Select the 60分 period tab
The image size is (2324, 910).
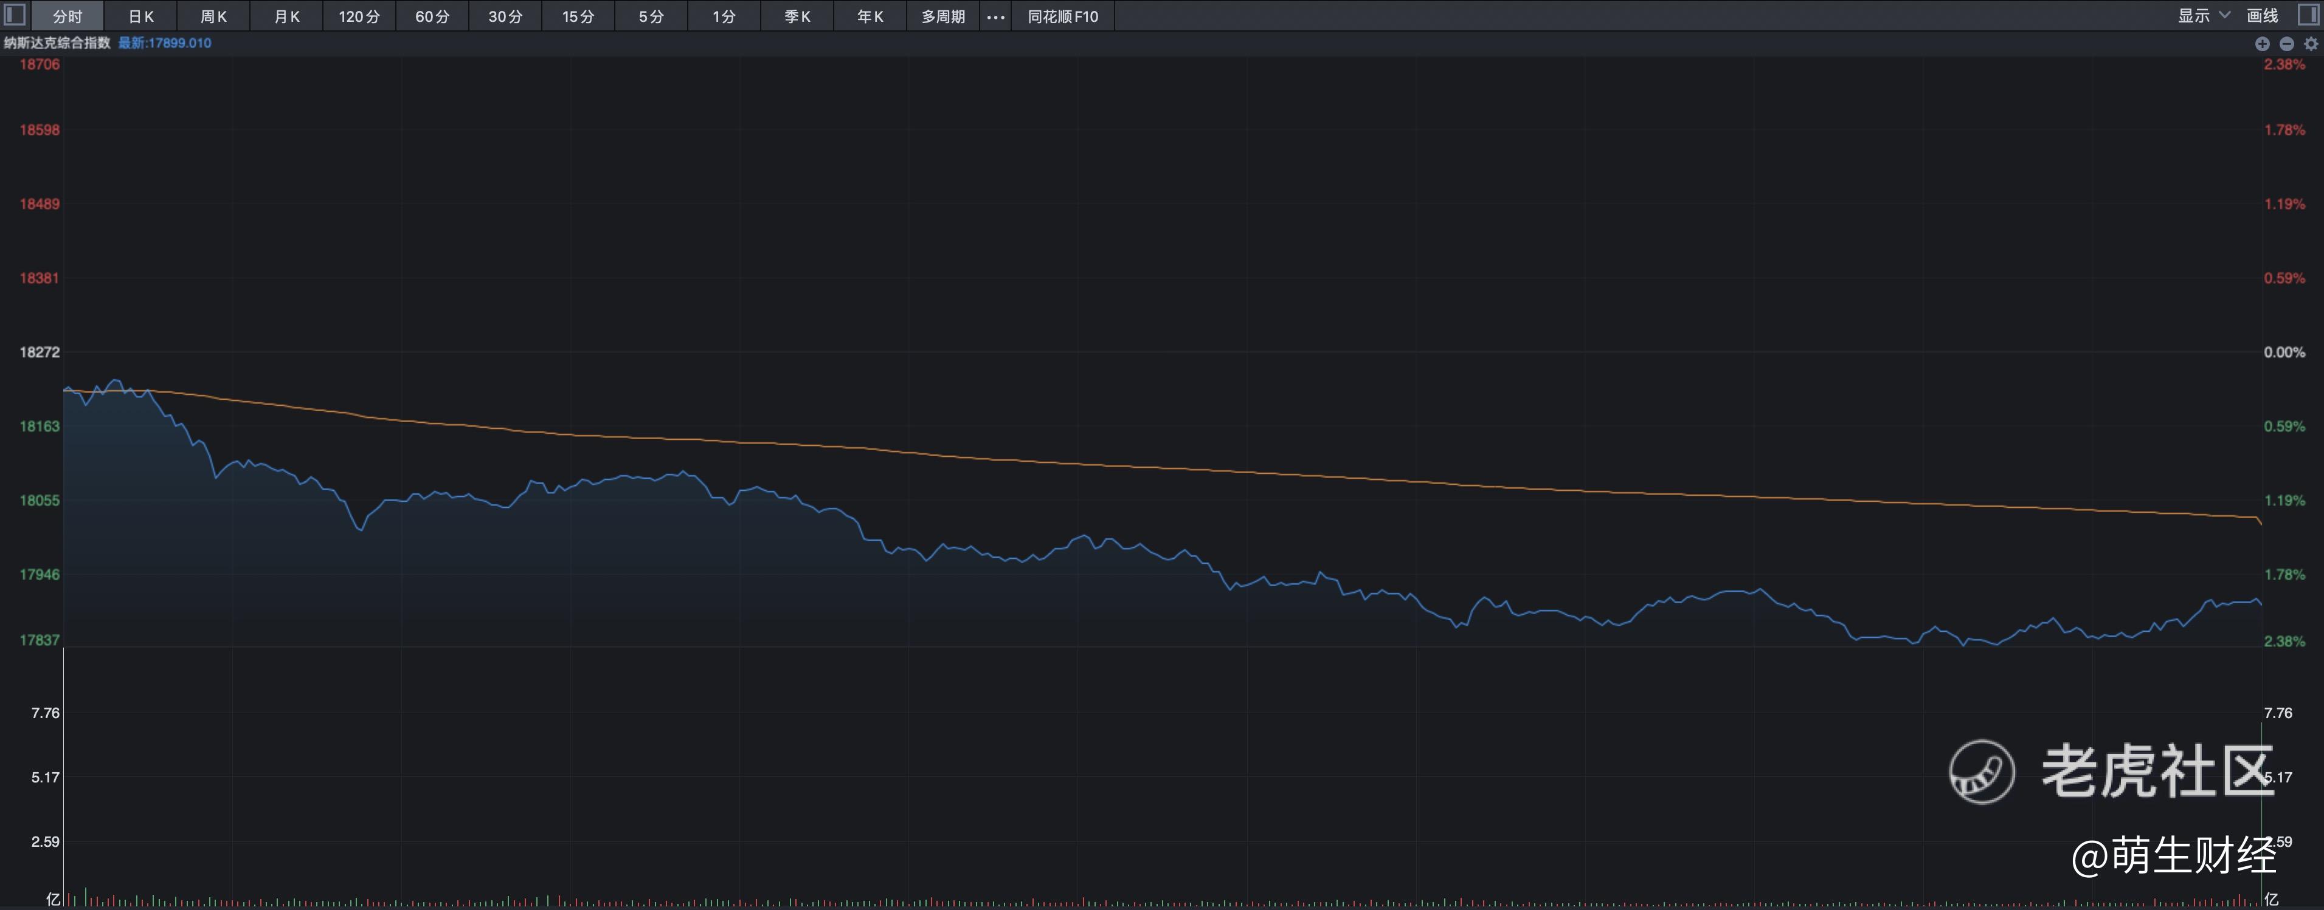click(432, 16)
